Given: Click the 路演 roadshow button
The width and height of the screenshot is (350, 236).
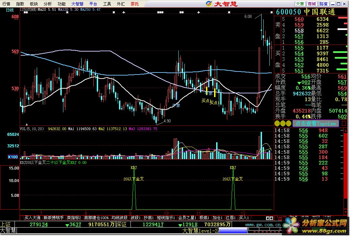Looking at the screenshot, I should [x=323, y=4].
